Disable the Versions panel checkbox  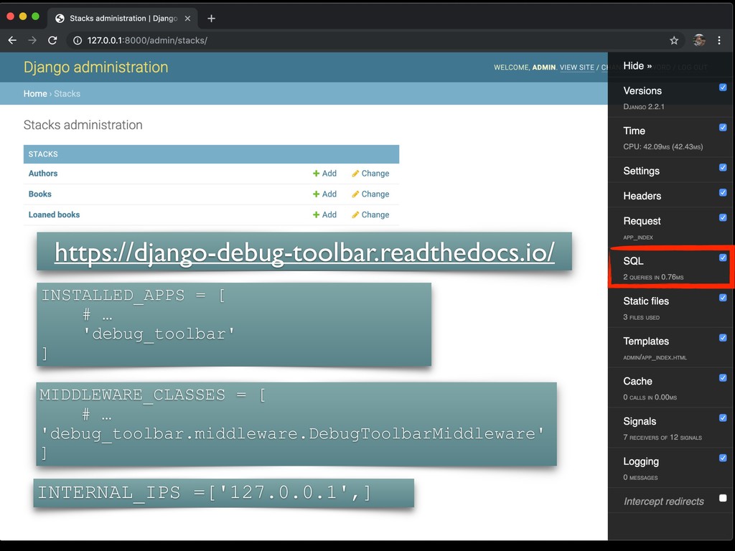(723, 87)
